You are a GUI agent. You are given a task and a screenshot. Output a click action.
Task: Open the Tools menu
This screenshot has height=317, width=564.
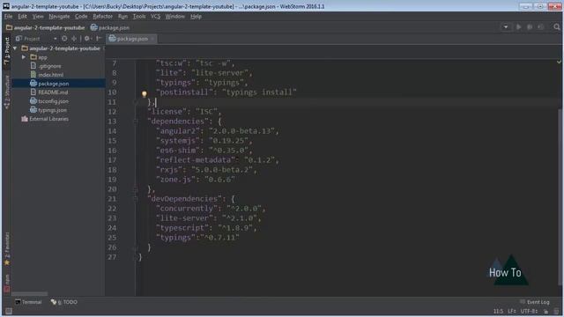point(139,17)
